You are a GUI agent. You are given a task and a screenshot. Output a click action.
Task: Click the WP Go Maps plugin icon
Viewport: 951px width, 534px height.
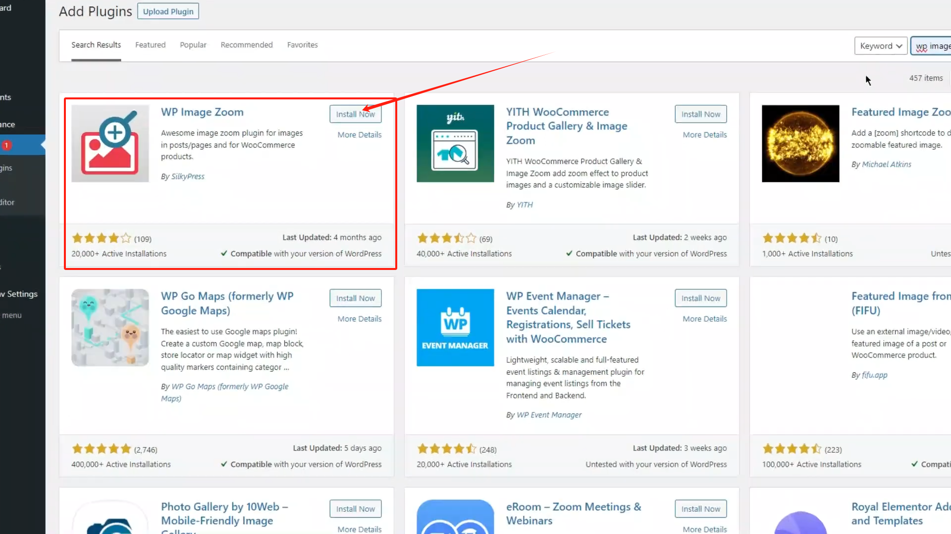[110, 327]
